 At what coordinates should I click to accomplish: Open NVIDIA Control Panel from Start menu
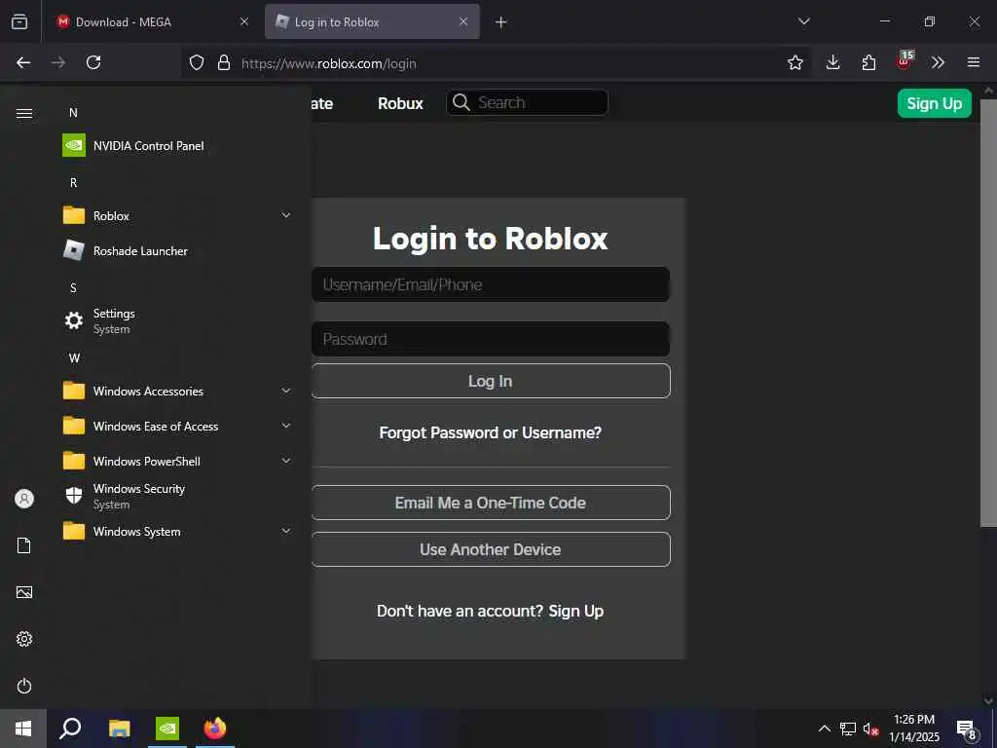tap(178, 146)
